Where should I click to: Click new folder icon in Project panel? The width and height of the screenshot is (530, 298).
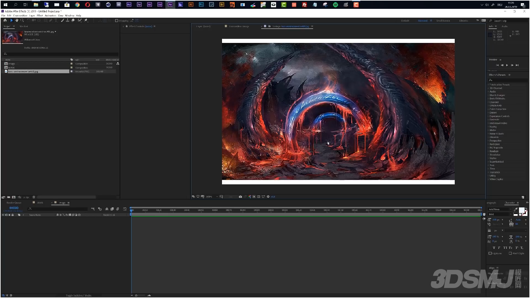coord(9,197)
